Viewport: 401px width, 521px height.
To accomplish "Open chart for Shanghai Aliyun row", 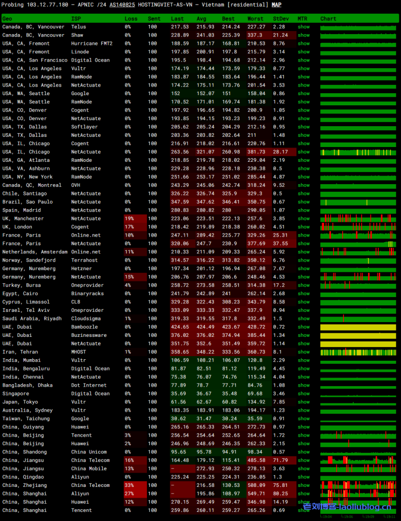I will tap(358, 494).
